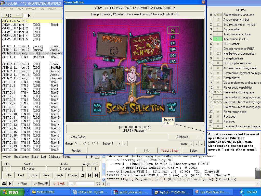The image size is (261, 196).
Task: Switch to the Breakpoints tab
Action: [x=21, y=157]
